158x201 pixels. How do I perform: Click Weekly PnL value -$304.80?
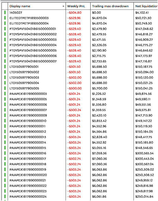(74, 13)
